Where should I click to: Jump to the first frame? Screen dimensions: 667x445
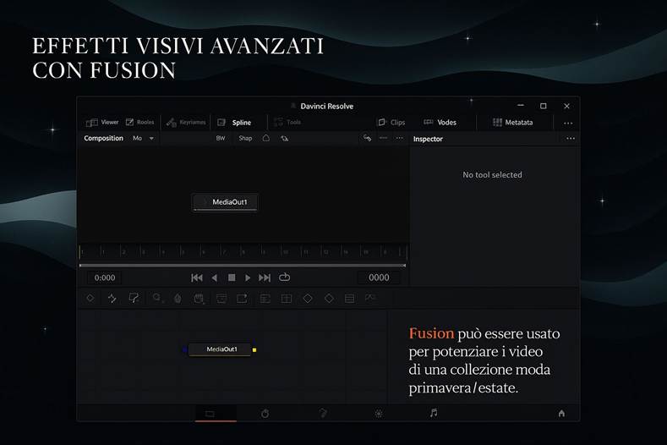point(196,277)
